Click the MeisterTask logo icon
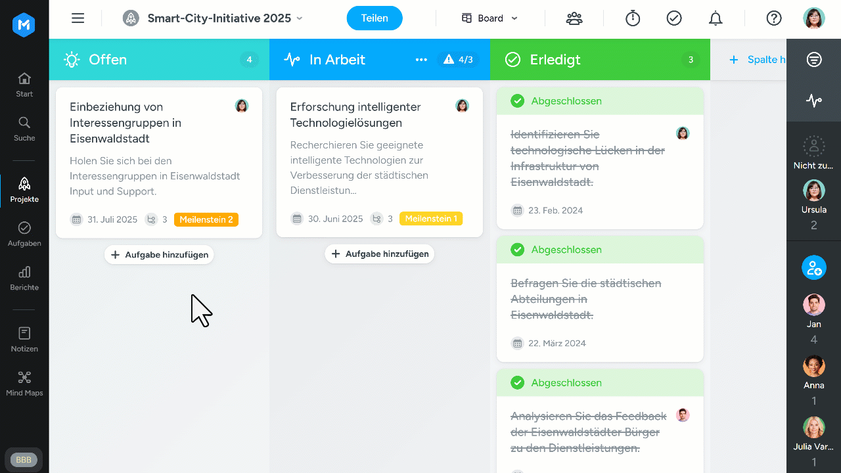The height and width of the screenshot is (473, 841). click(x=24, y=25)
